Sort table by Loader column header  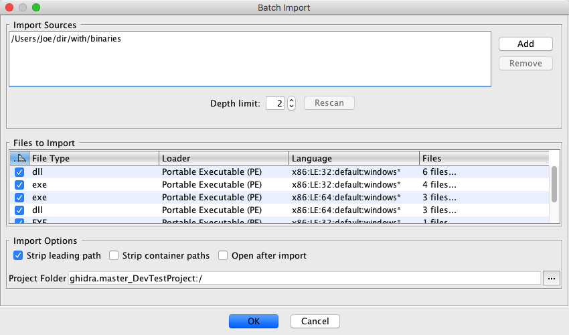tap(224, 159)
